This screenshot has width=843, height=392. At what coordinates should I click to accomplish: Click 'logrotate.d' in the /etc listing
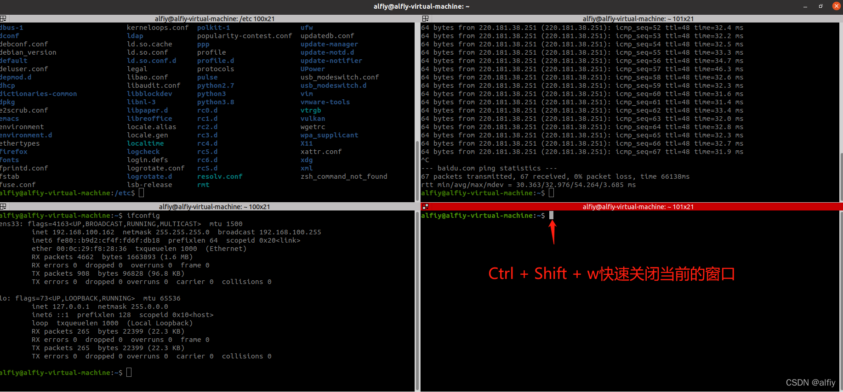(x=149, y=176)
